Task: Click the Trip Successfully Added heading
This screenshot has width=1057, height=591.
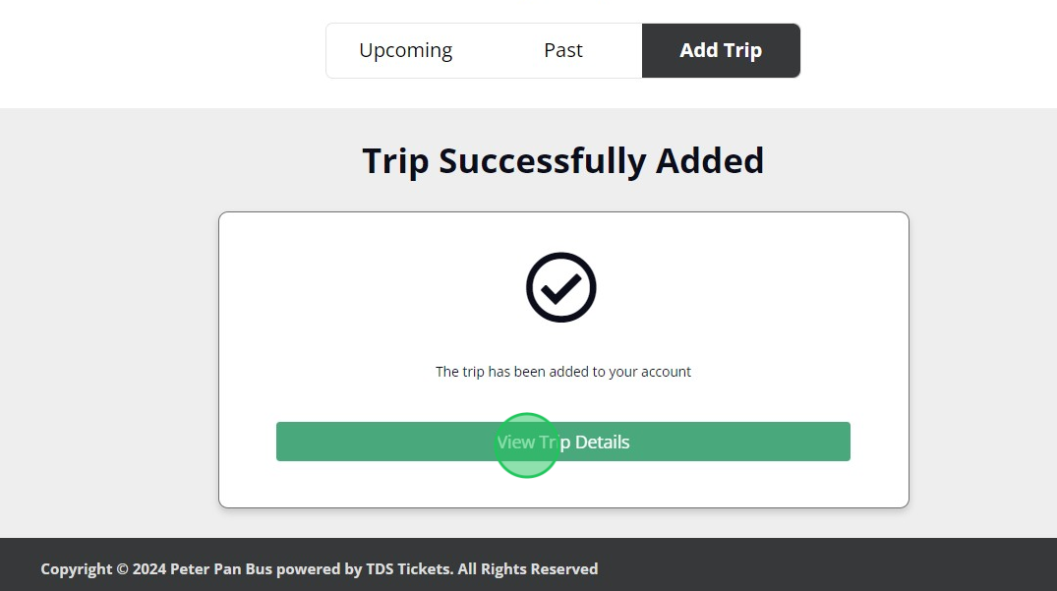Action: point(562,160)
